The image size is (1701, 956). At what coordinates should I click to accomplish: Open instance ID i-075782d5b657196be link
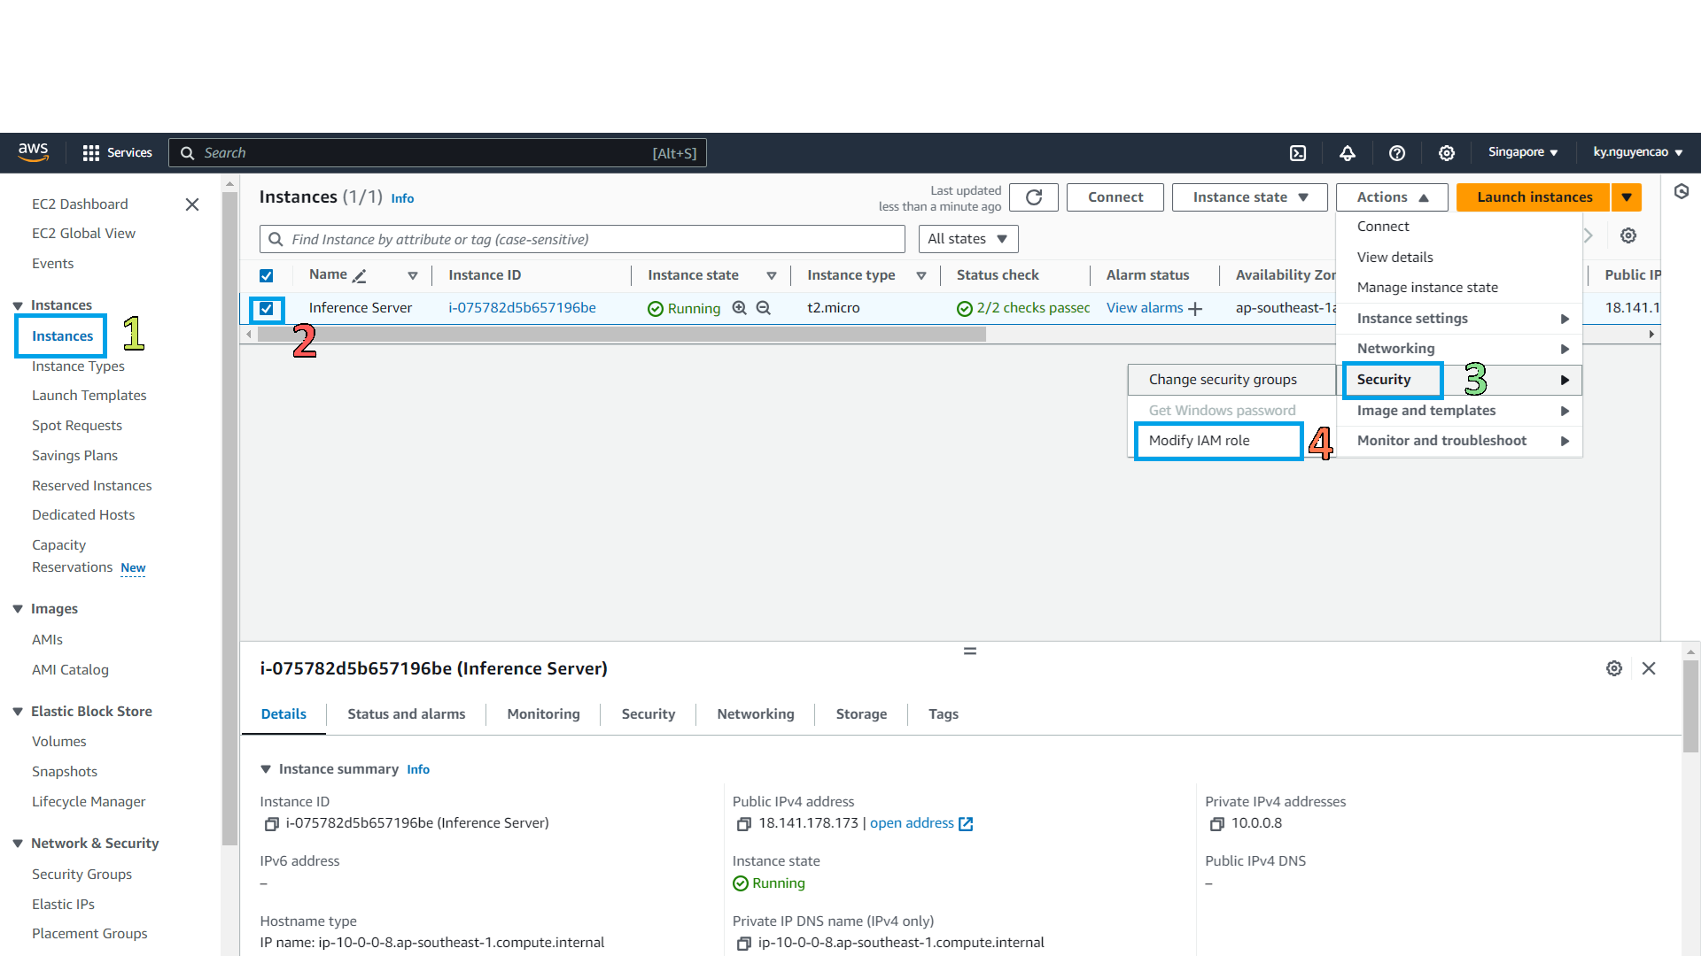(x=522, y=308)
